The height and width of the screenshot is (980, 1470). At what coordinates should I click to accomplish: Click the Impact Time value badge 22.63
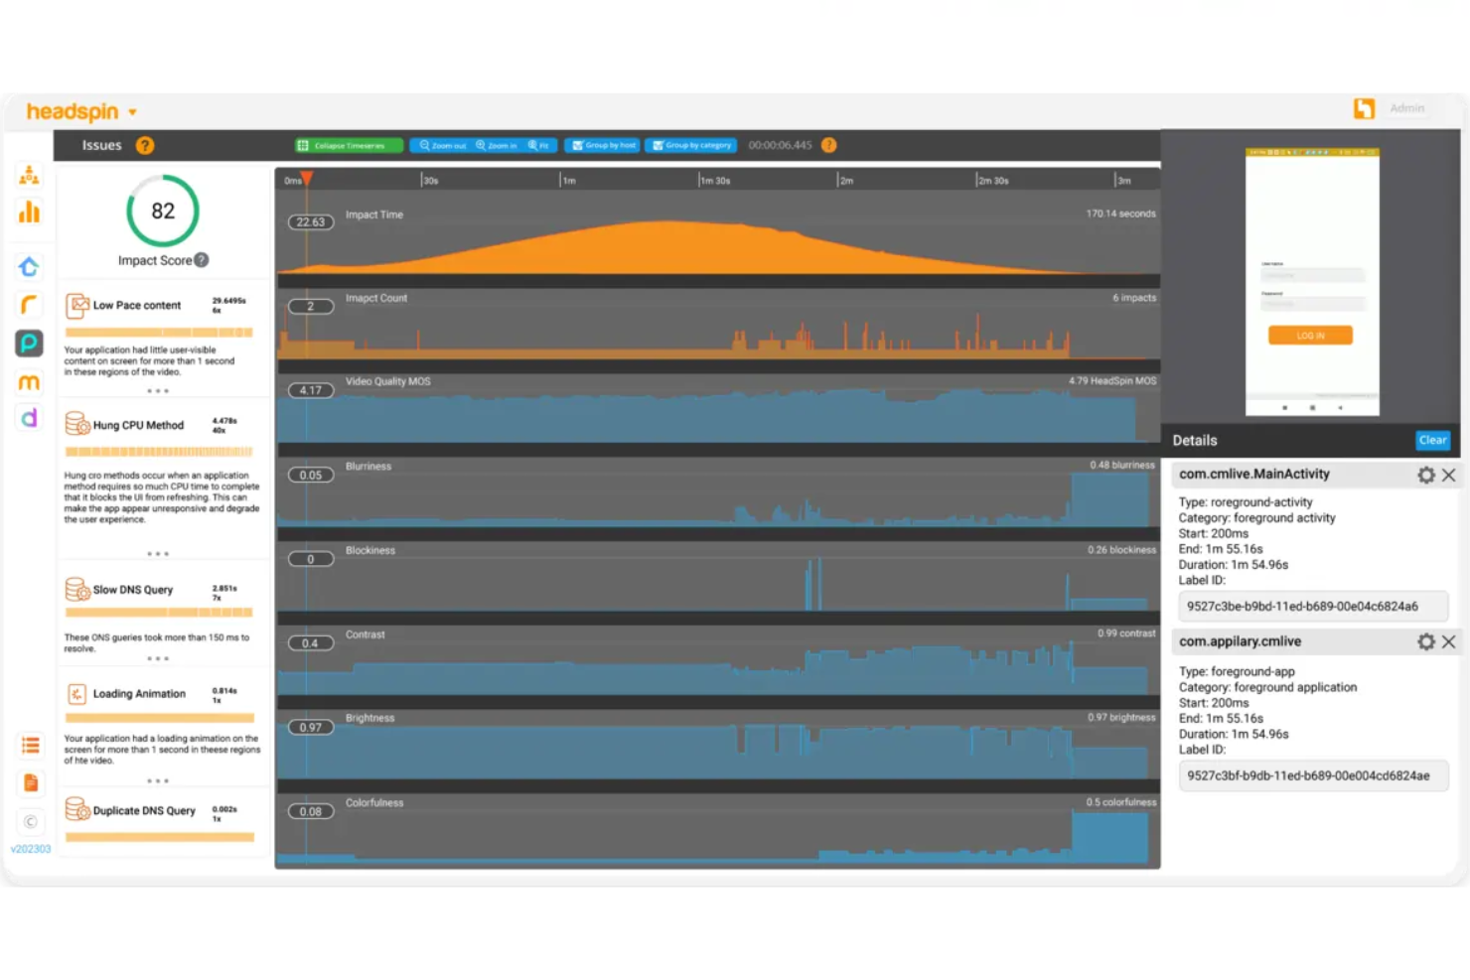coord(311,222)
